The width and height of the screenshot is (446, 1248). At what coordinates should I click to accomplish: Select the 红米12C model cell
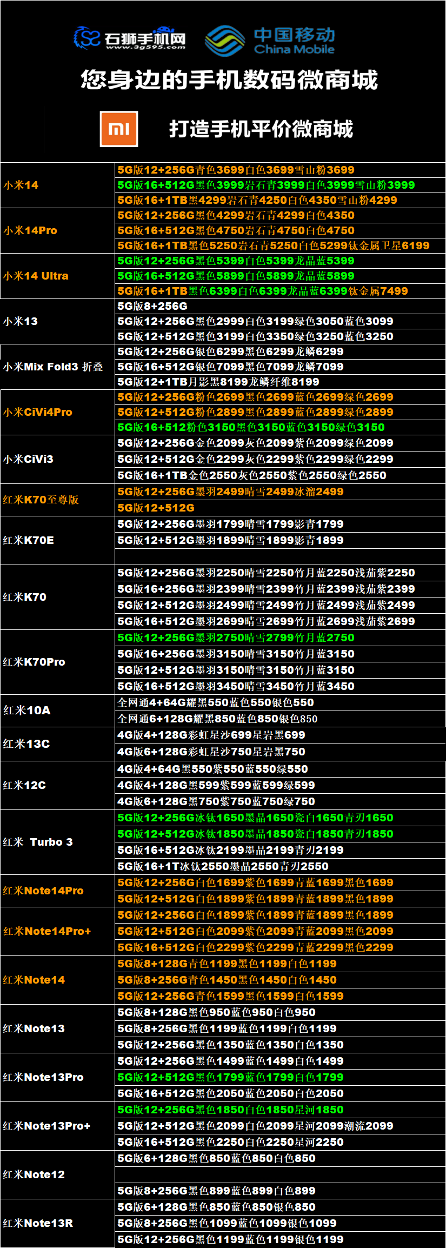(x=57, y=785)
